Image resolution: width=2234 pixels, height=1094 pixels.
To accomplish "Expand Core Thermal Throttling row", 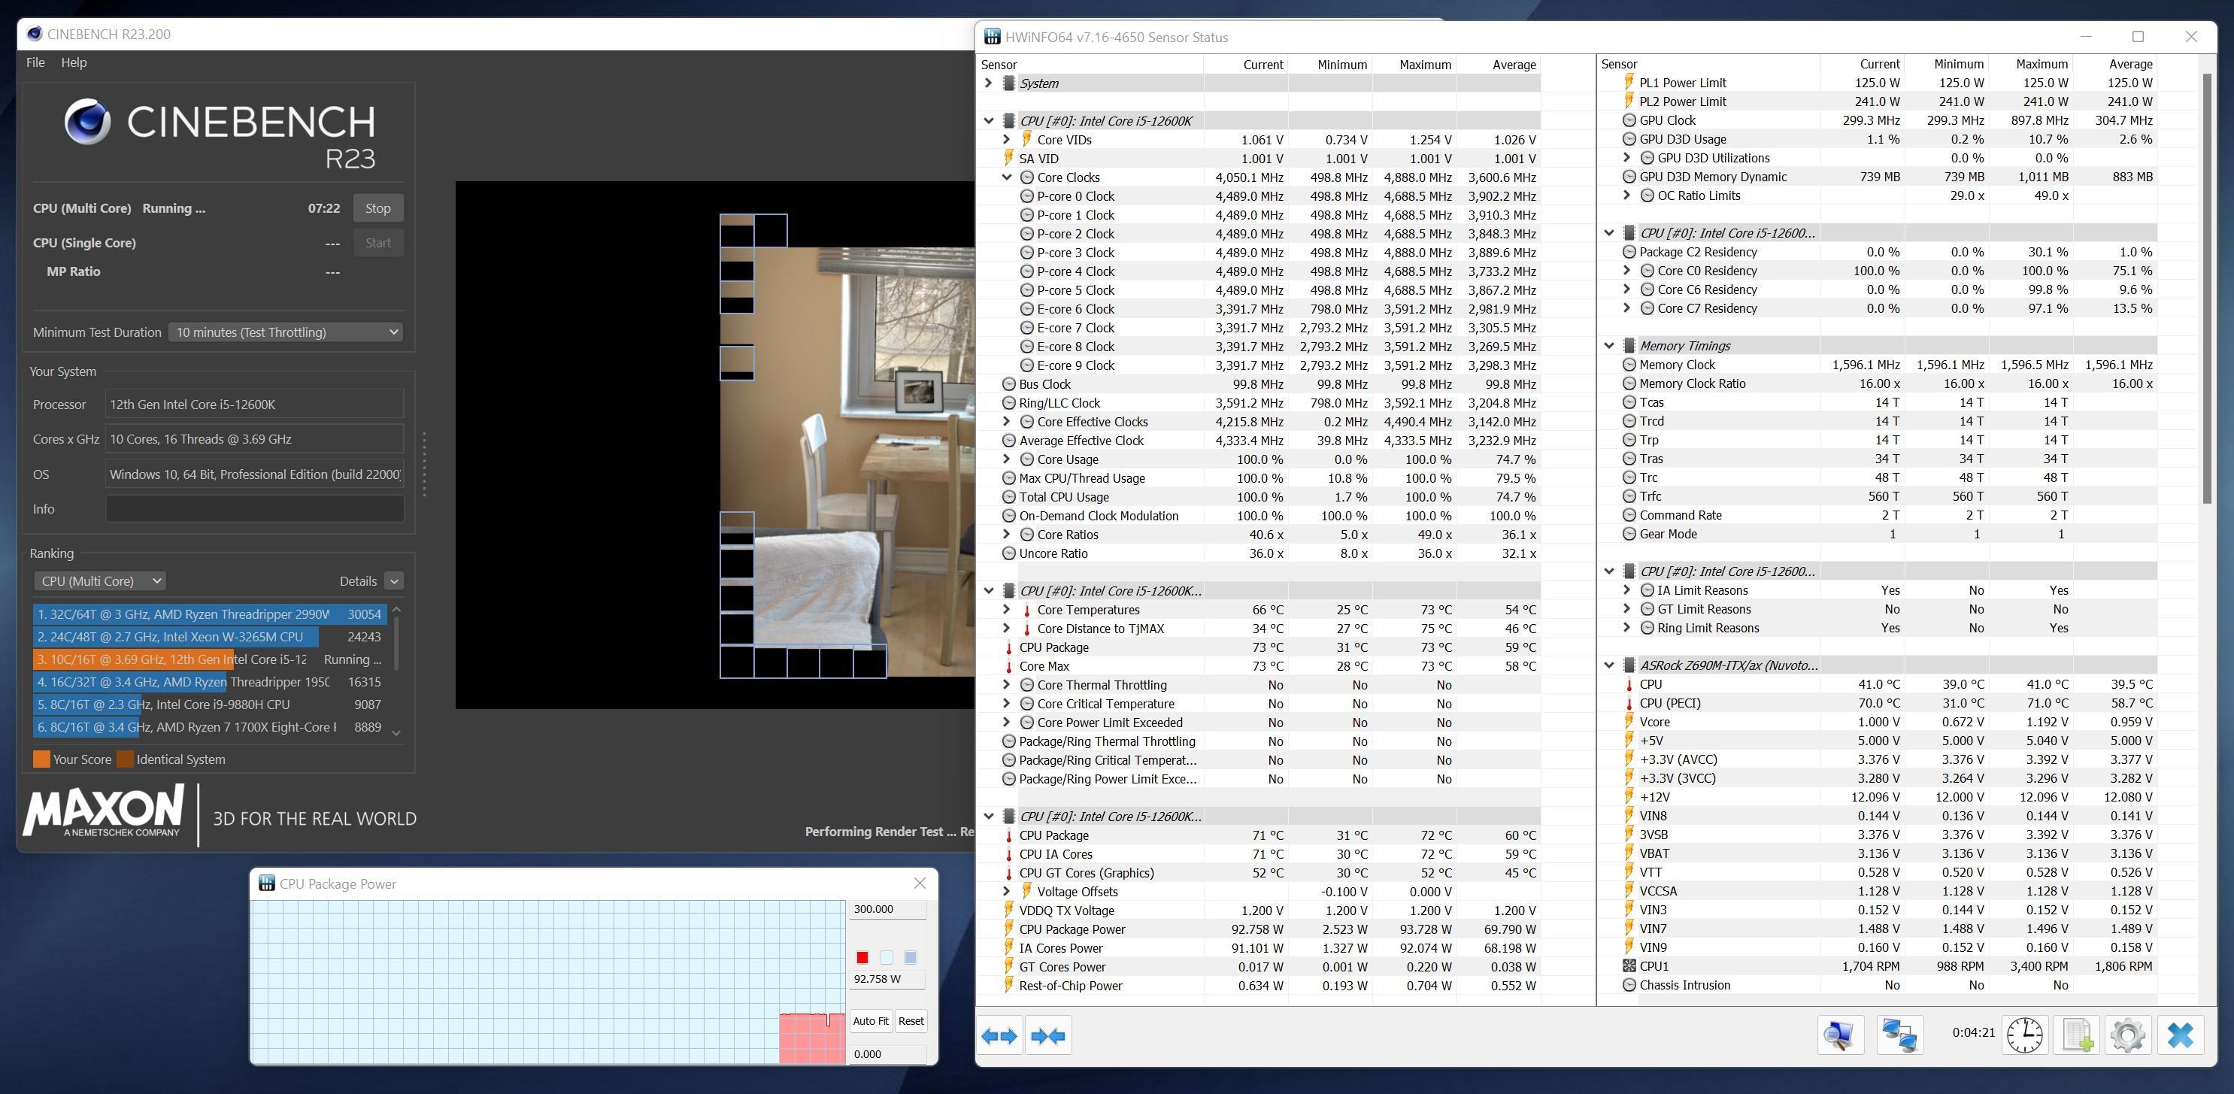I will [1006, 685].
